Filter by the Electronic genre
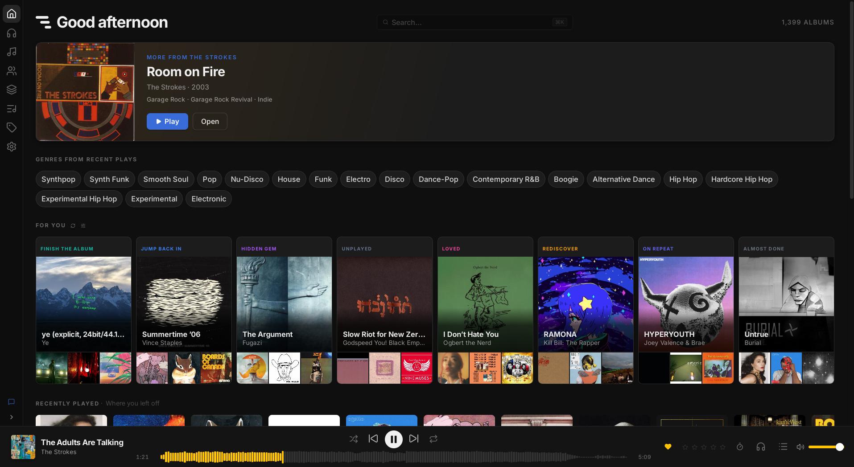Image resolution: width=854 pixels, height=467 pixels. click(209, 199)
